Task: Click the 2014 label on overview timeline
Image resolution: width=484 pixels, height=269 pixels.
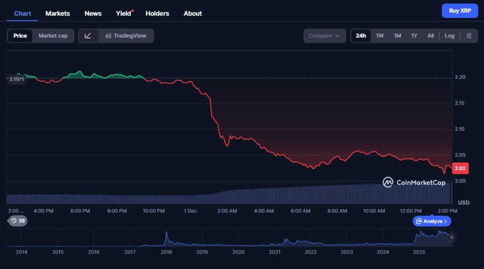Action: 21,252
